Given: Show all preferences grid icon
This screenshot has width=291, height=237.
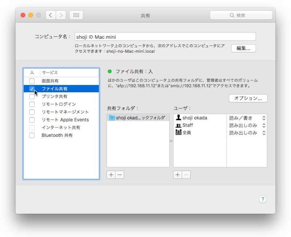Looking at the screenshot, I should pyautogui.click(x=76, y=15).
